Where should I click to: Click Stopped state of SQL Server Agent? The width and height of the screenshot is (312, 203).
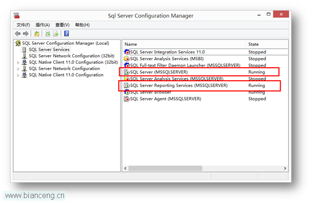coord(257,99)
